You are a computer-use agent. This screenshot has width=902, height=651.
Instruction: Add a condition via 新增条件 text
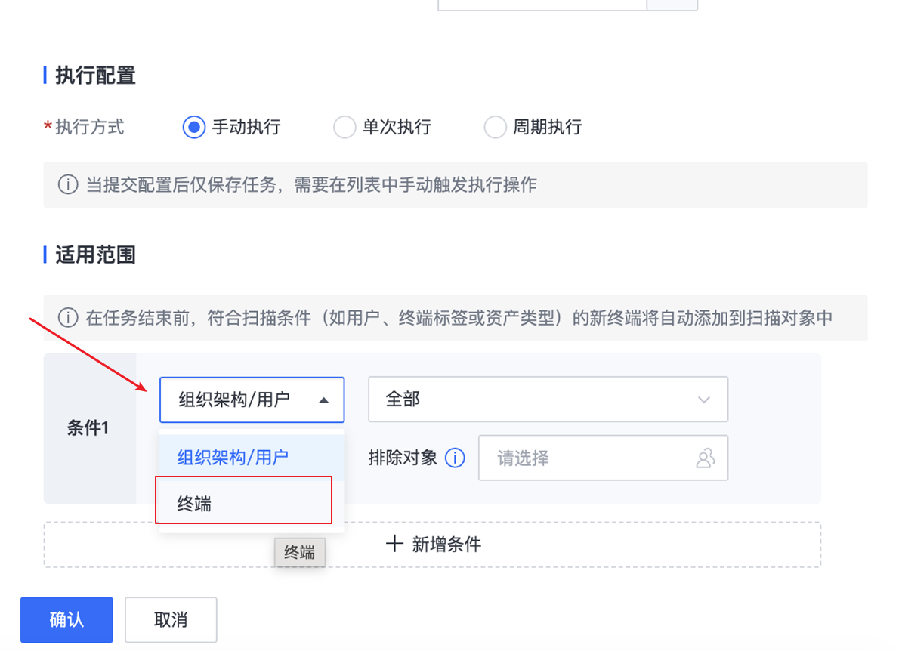pos(446,544)
